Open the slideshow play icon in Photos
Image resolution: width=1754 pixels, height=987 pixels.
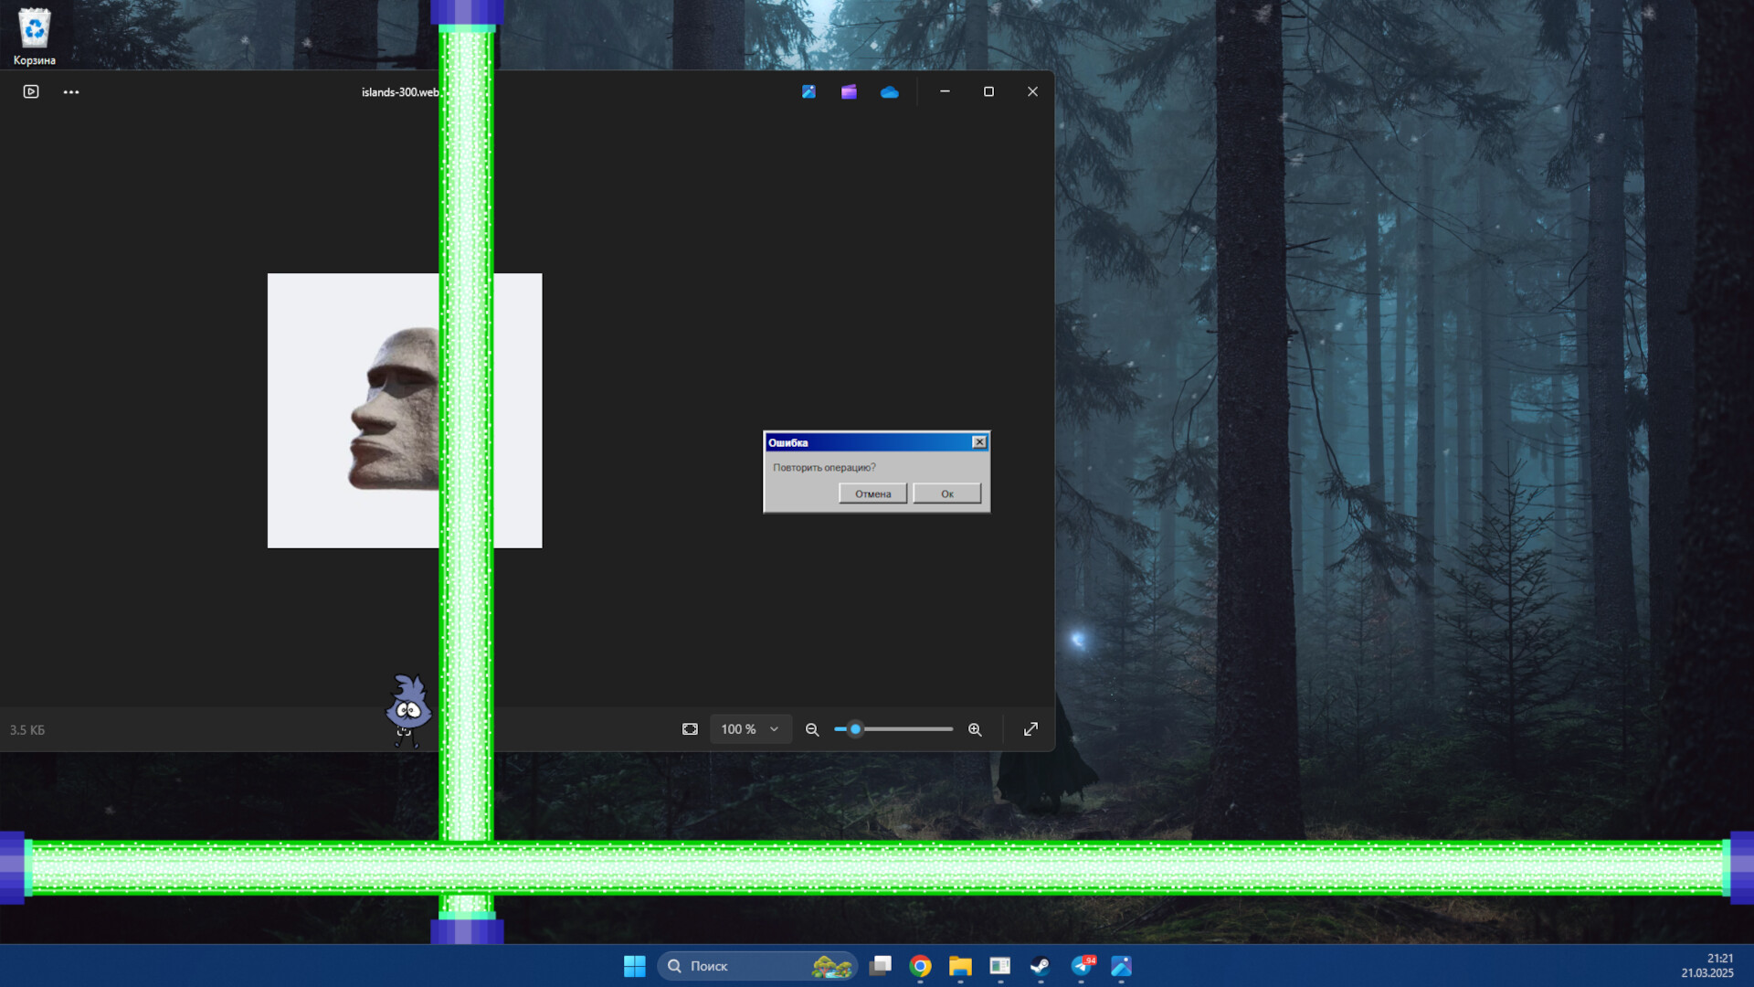coord(30,91)
